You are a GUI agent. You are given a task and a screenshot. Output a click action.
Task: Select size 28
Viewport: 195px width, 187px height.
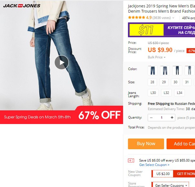point(152,82)
